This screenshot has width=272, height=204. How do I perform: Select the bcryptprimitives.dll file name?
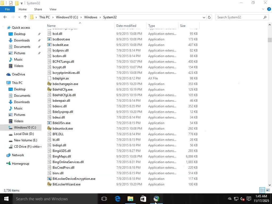click(66, 73)
